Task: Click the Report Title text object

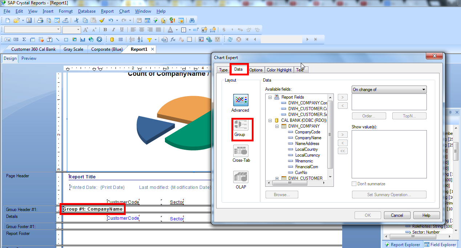Action: [82, 177]
